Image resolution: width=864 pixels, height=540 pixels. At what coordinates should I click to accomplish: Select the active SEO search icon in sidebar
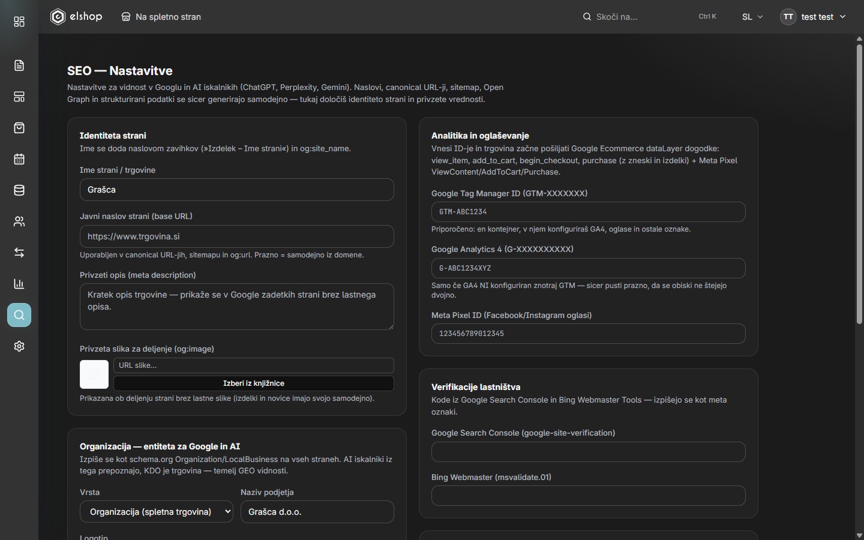[x=19, y=315]
